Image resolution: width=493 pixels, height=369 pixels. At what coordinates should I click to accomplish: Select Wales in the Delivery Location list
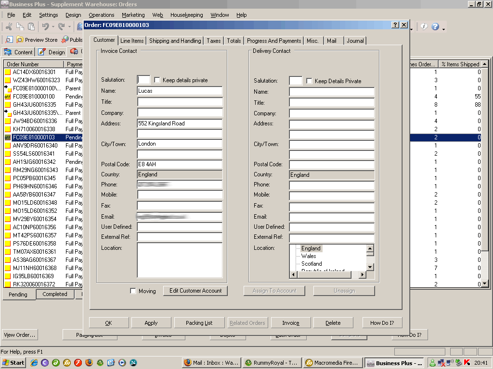[309, 256]
